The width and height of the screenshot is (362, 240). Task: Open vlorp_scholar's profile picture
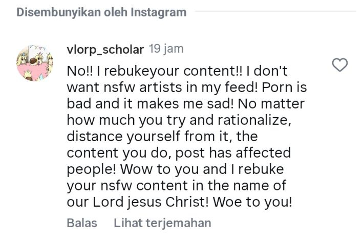click(x=33, y=63)
